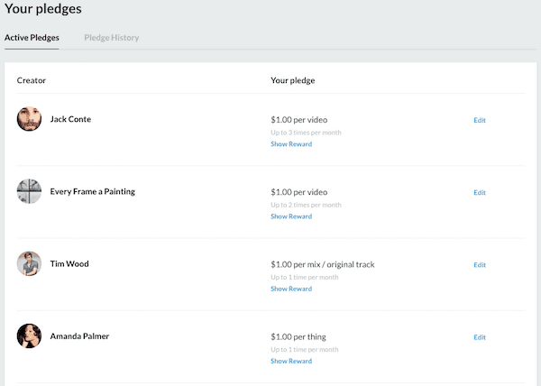
Task: Edit the Every Frame a Painting pledge
Action: coord(479,192)
